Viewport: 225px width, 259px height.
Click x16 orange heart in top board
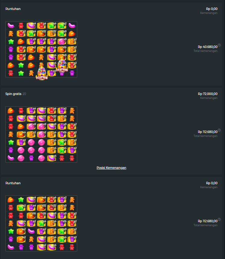click(x=62, y=49)
